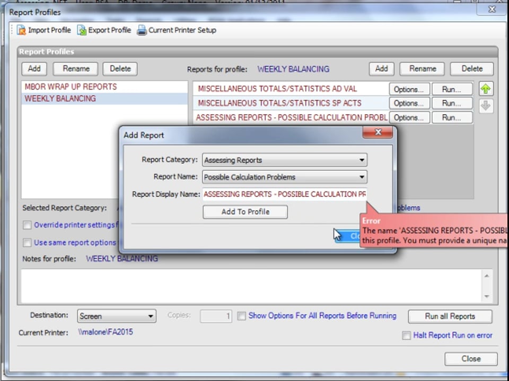Screen dimensions: 509x381
Task: Click Rename for reports in profile
Action: (422, 69)
